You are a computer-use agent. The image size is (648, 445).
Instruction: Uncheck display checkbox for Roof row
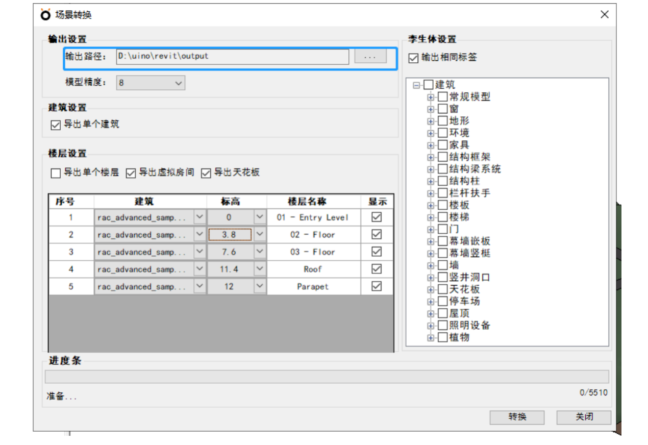tap(377, 269)
